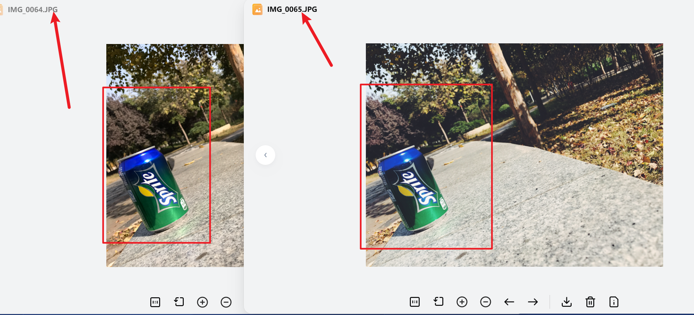Go to the previous image with the left arrow toolbar icon
The width and height of the screenshot is (694, 315).
[509, 302]
